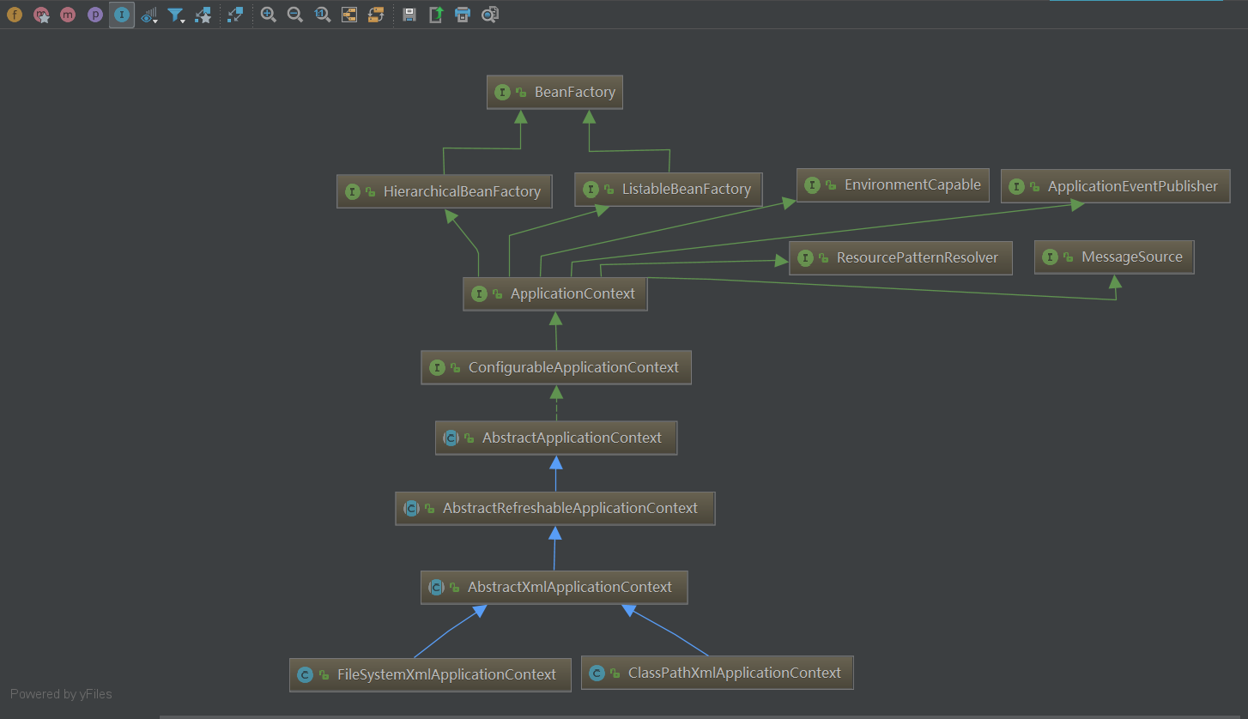The height and width of the screenshot is (719, 1248).
Task: Open print preview of diagram
Action: tap(490, 15)
